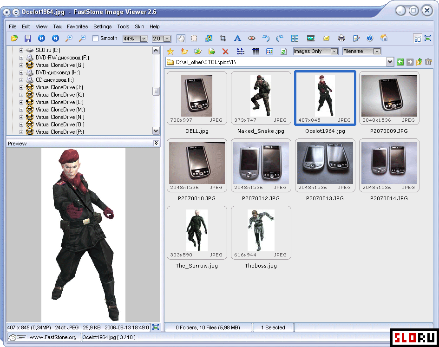Select the Naked_Snake.jpg thumbnail

tap(261, 98)
